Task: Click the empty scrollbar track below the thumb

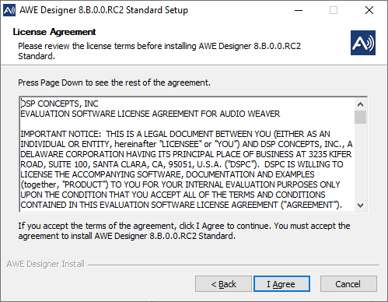Action: point(360,162)
